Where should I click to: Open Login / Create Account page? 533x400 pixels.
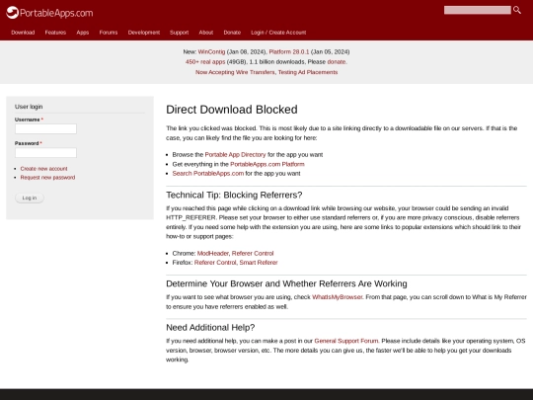pos(278,33)
